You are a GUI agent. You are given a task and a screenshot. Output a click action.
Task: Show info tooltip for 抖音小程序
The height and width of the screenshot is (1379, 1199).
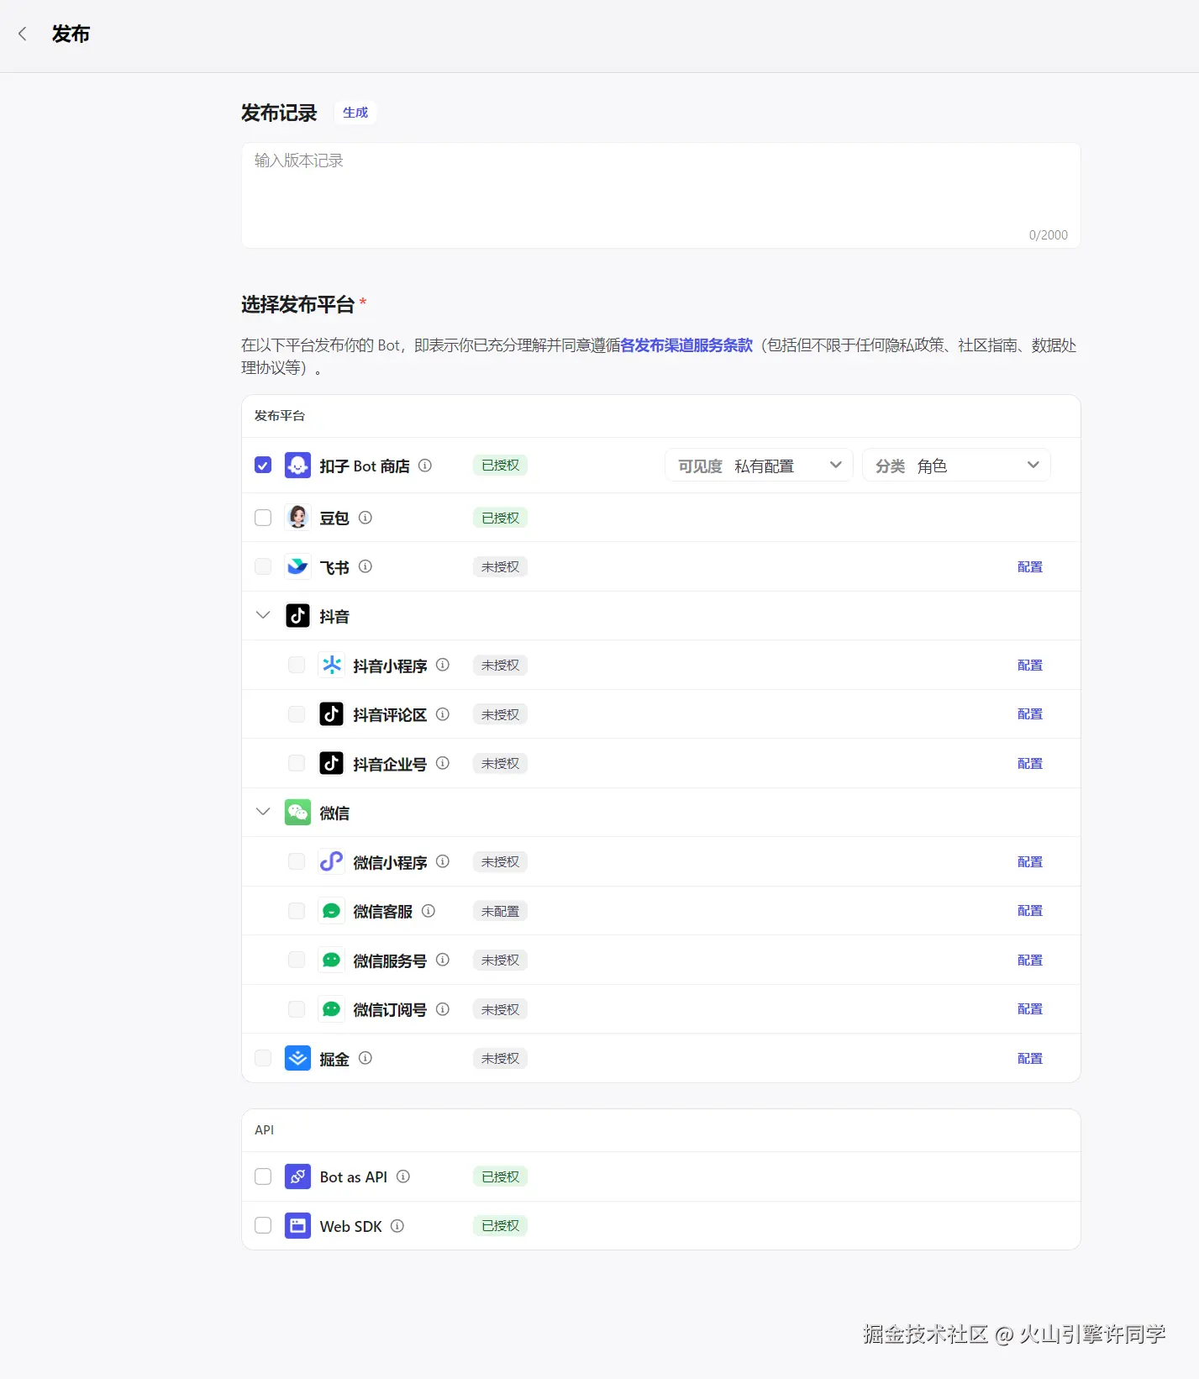pyautogui.click(x=443, y=666)
